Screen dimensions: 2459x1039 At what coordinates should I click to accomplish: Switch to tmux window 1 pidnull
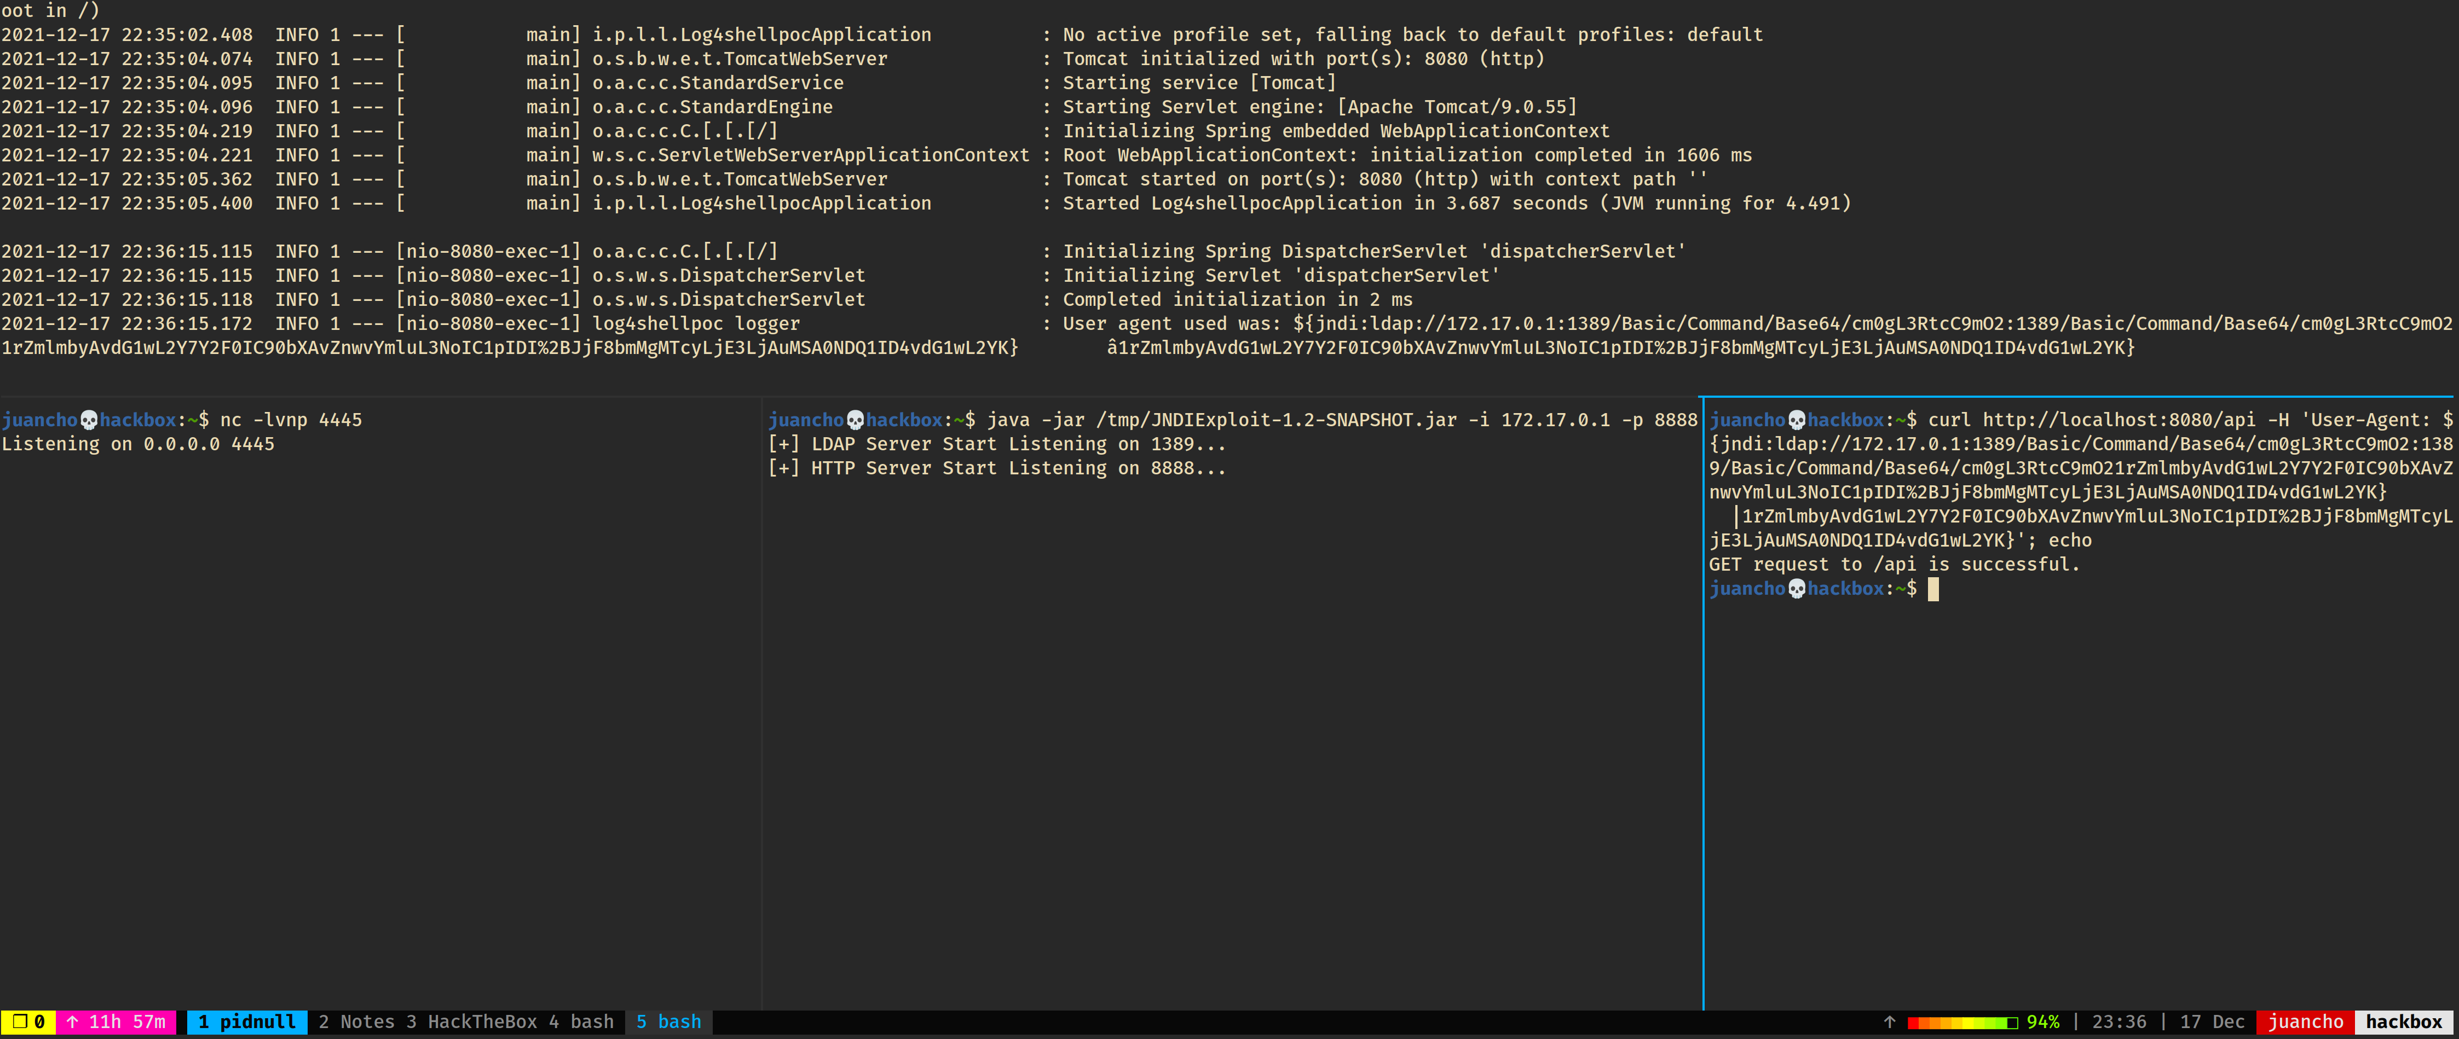pyautogui.click(x=247, y=1022)
